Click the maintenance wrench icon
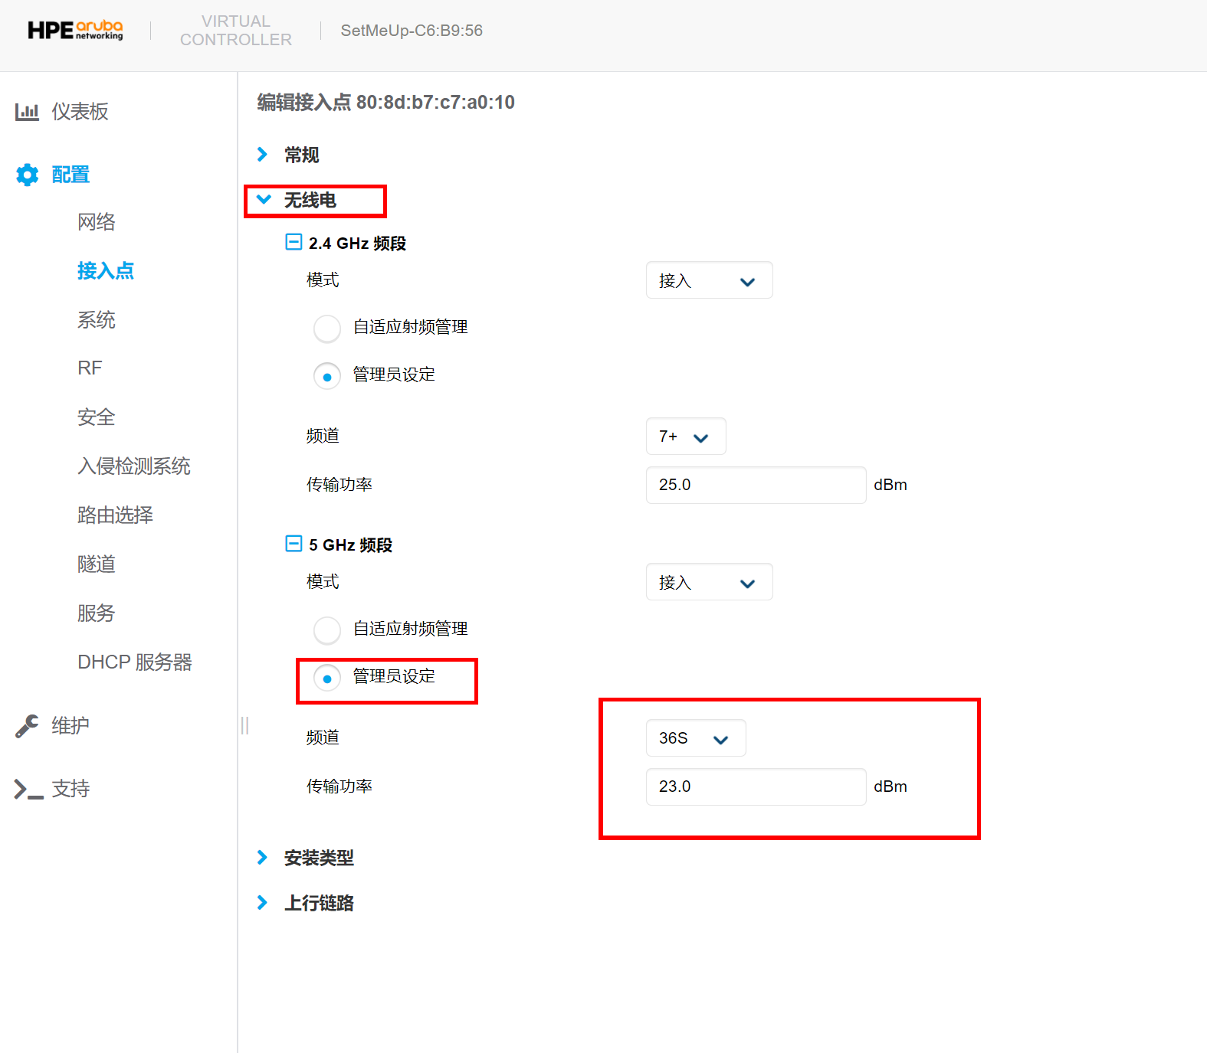This screenshot has height=1053, width=1207. point(27,726)
